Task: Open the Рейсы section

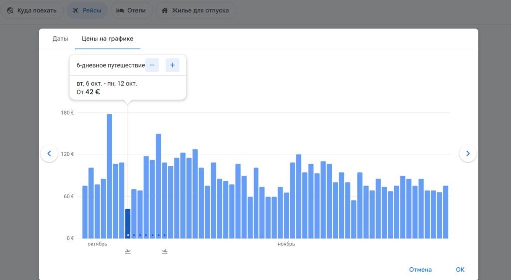Action: point(87,11)
